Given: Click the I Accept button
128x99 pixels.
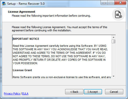Looking at the screenshot, I should (93, 92).
